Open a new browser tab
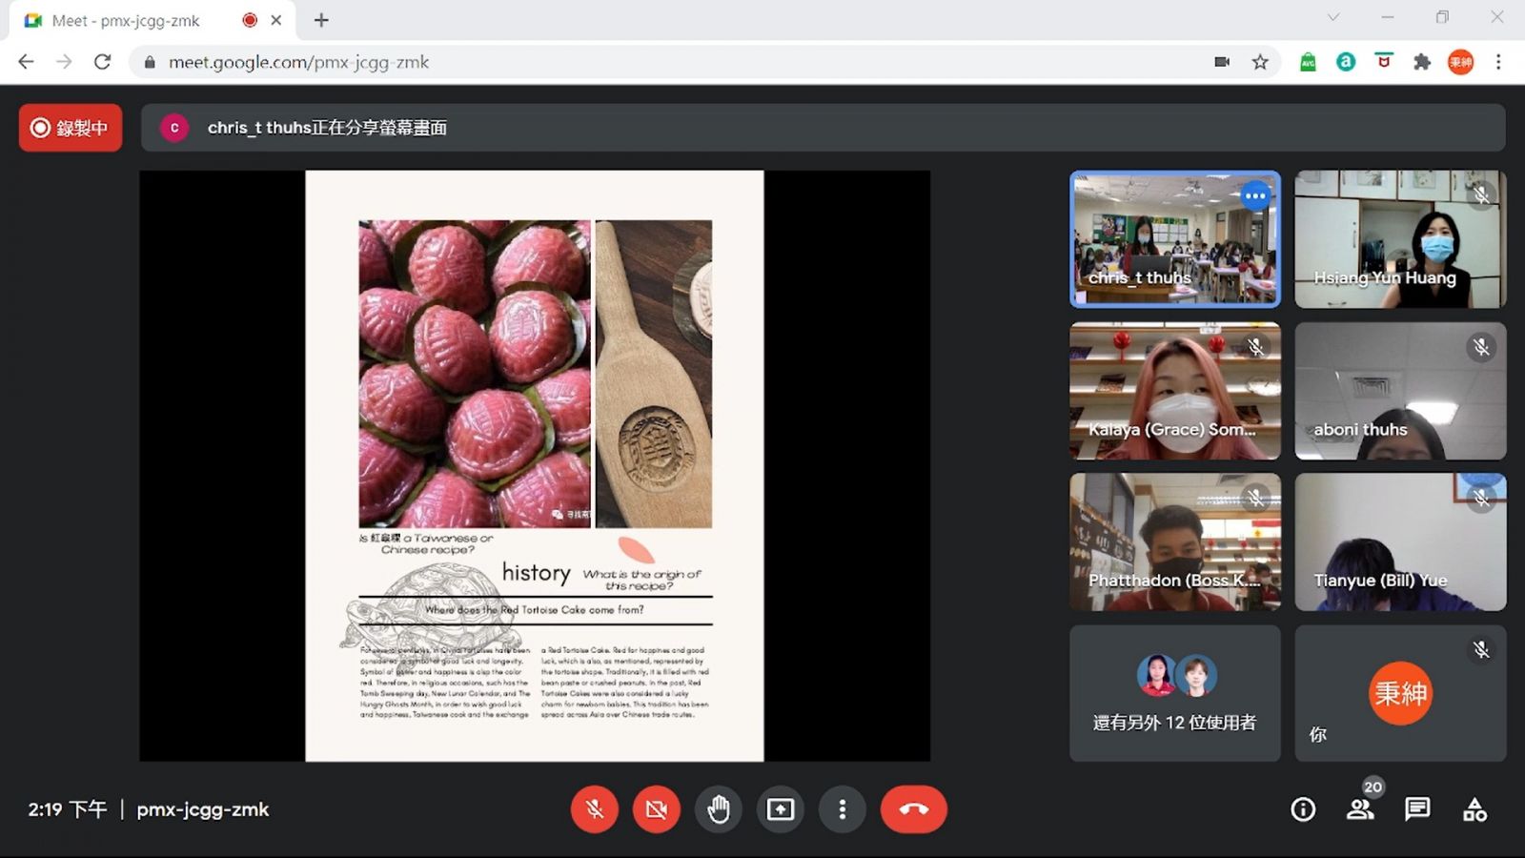 pos(321,20)
